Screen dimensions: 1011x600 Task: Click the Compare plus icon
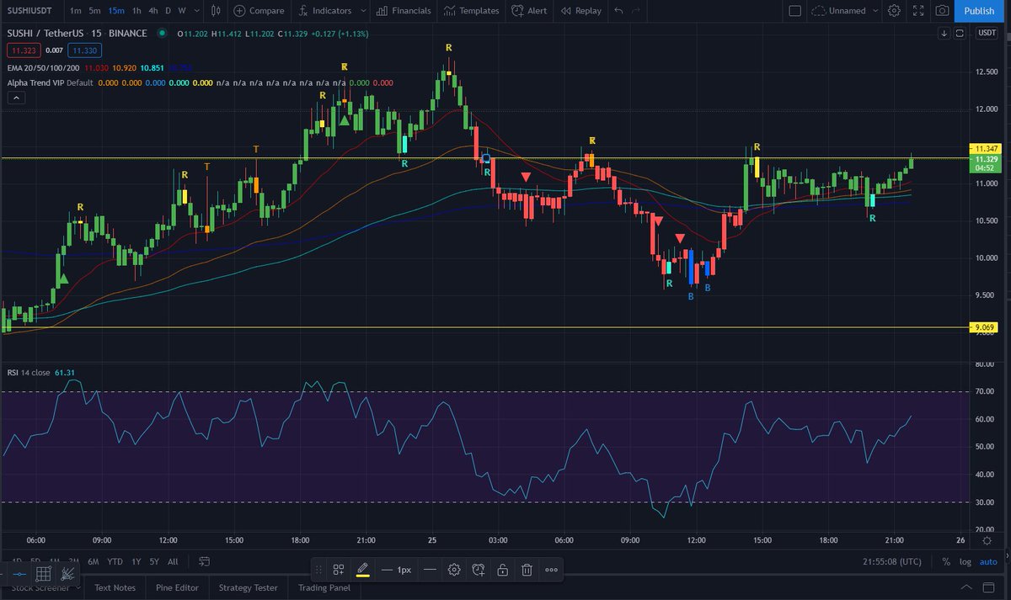[239, 11]
